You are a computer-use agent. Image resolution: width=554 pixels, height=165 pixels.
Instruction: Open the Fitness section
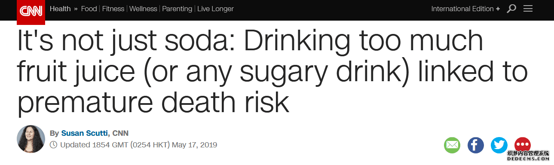point(113,9)
